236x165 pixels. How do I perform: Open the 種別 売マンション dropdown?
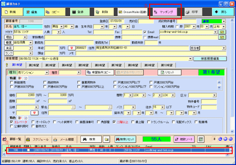point(47,73)
